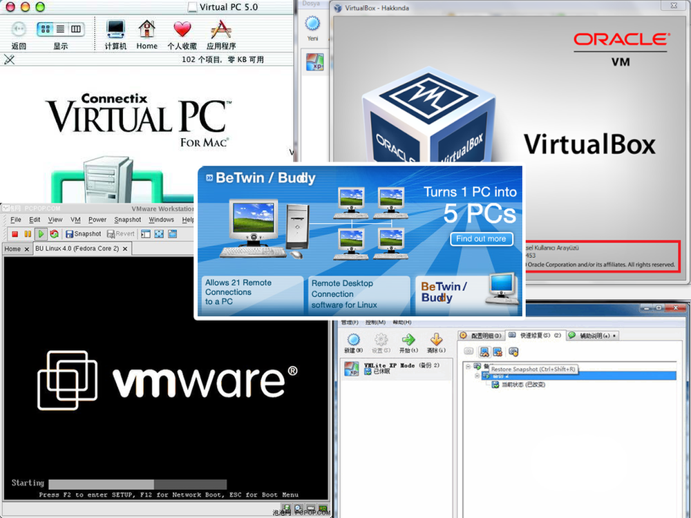The image size is (691, 518).
Task: Open the Allows 21 Remote Connections link
Action: tap(252, 294)
